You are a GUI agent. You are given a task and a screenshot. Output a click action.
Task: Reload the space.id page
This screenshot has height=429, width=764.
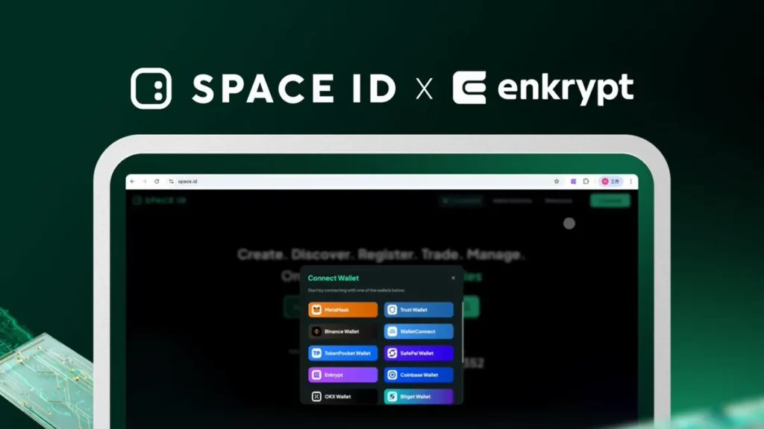[x=157, y=182]
